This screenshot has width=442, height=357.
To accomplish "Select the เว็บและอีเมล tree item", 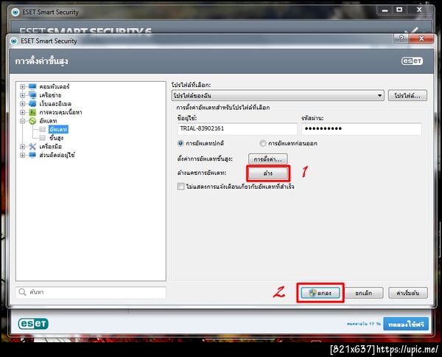I will 55,103.
